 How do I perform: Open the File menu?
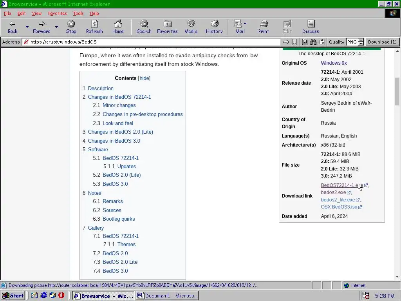(x=7, y=13)
